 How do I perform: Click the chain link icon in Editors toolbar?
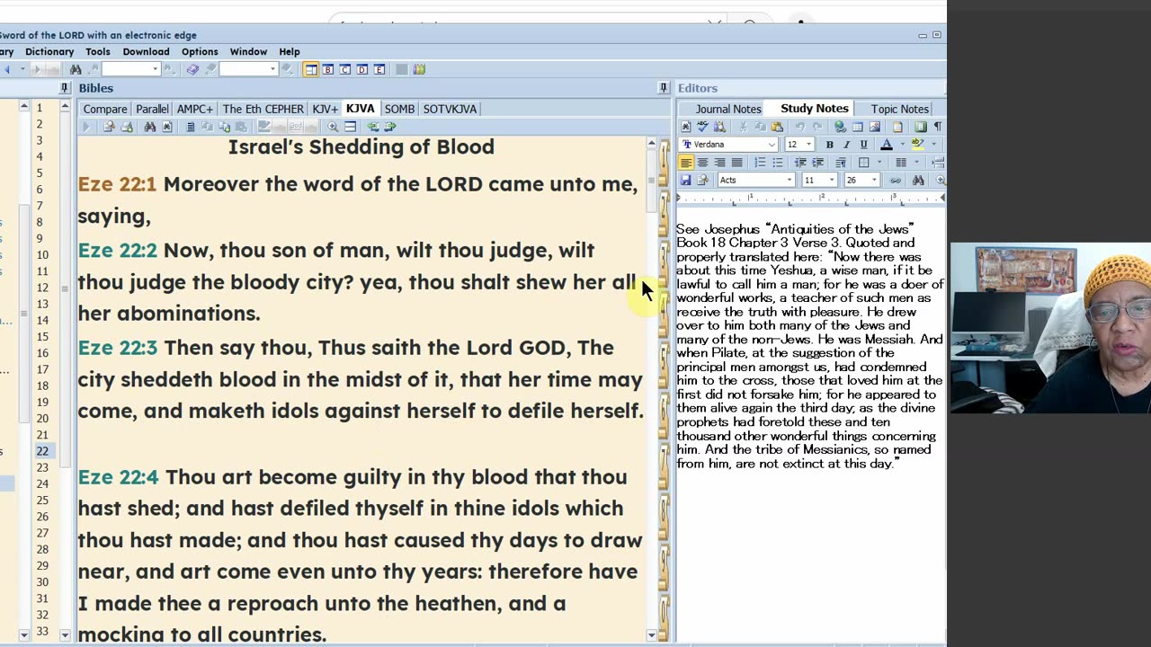pos(896,180)
